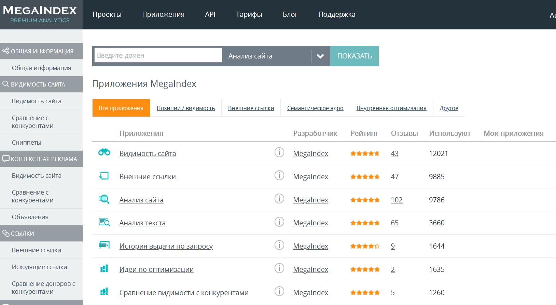
Task: Click the star rating for Внешние ссылки
Action: [365, 177]
